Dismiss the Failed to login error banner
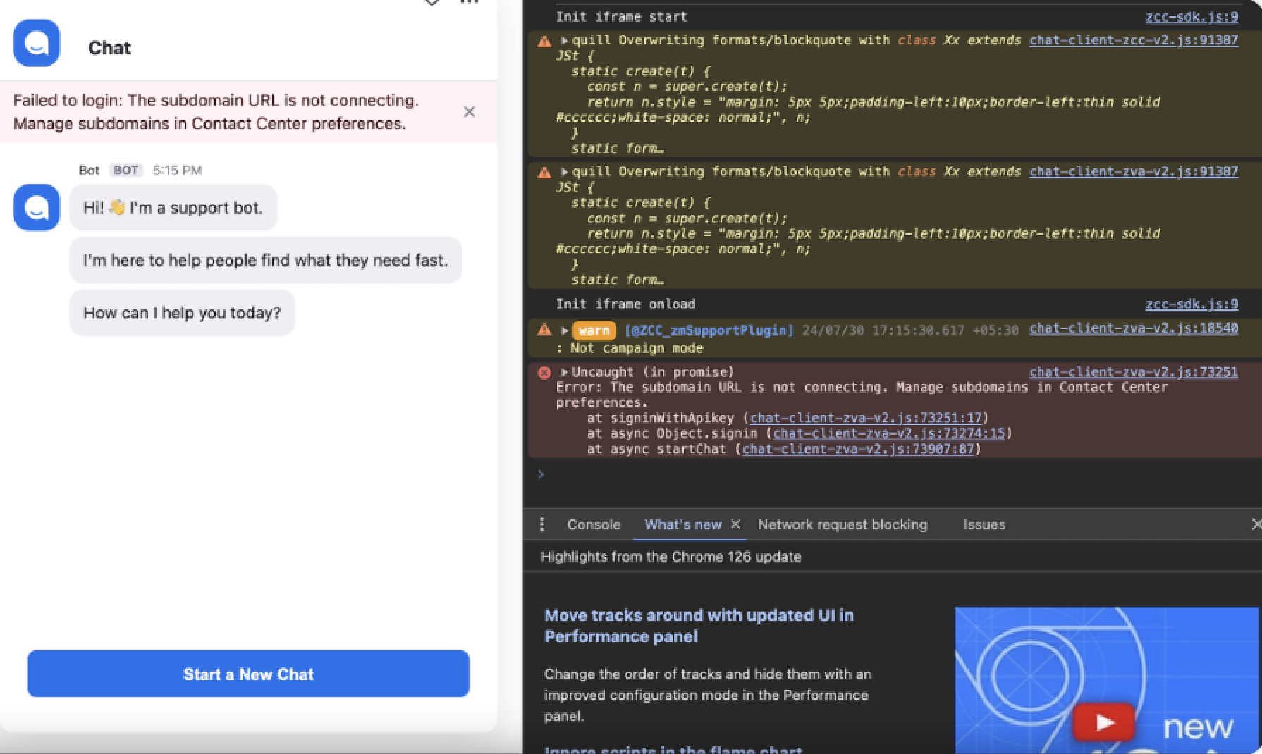Viewport: 1262px width, 754px height. pyautogui.click(x=470, y=111)
